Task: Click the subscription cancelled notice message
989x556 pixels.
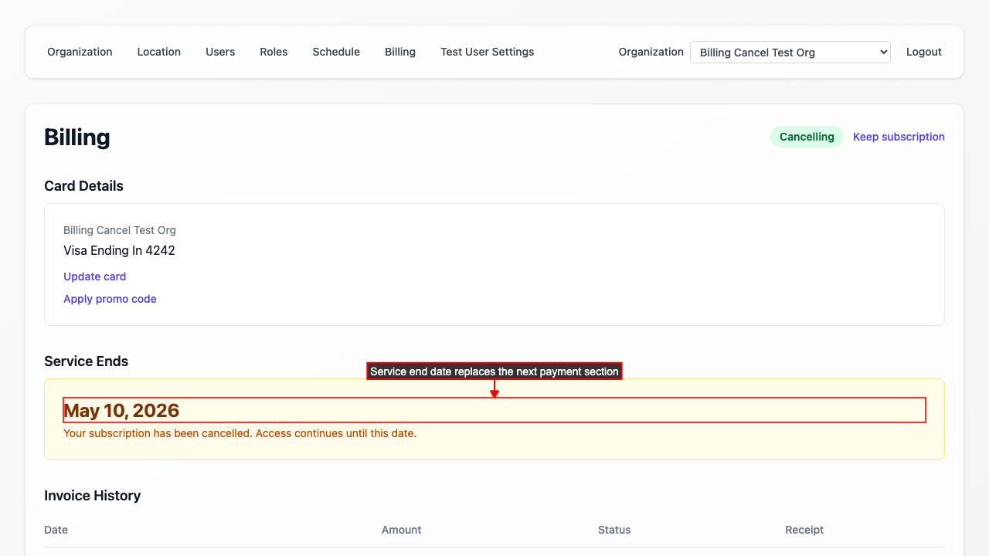Action: [240, 433]
